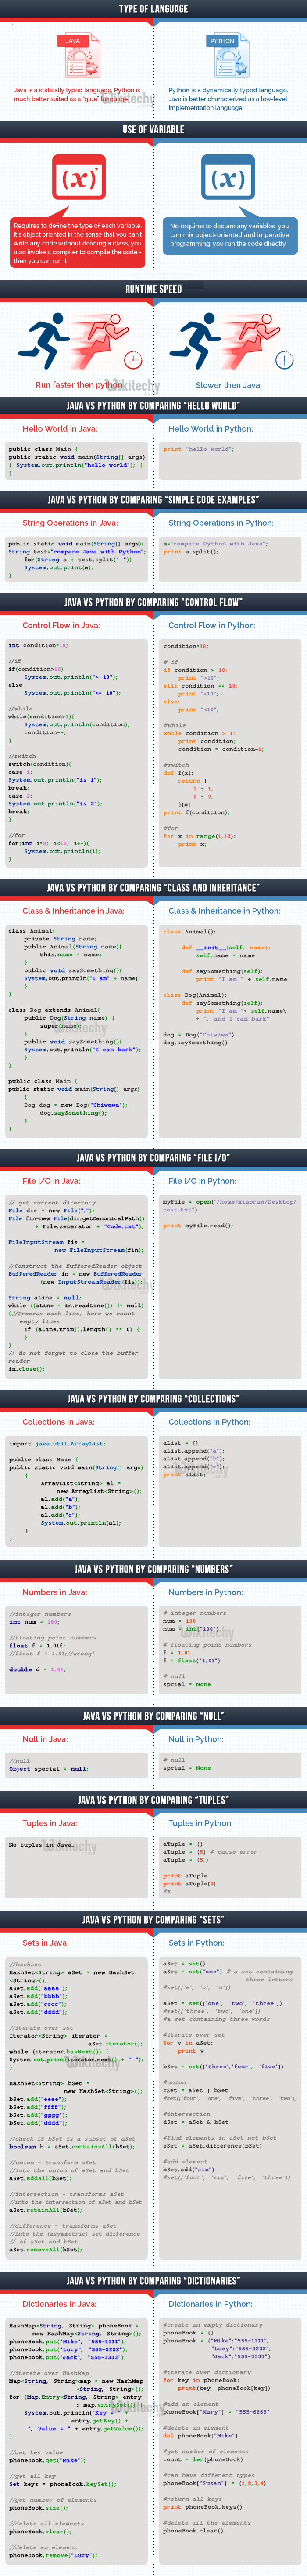This screenshot has width=307, height=2576.
Task: Select the 'Java vs Python Comparing File I/O' banner
Action: (153, 1157)
